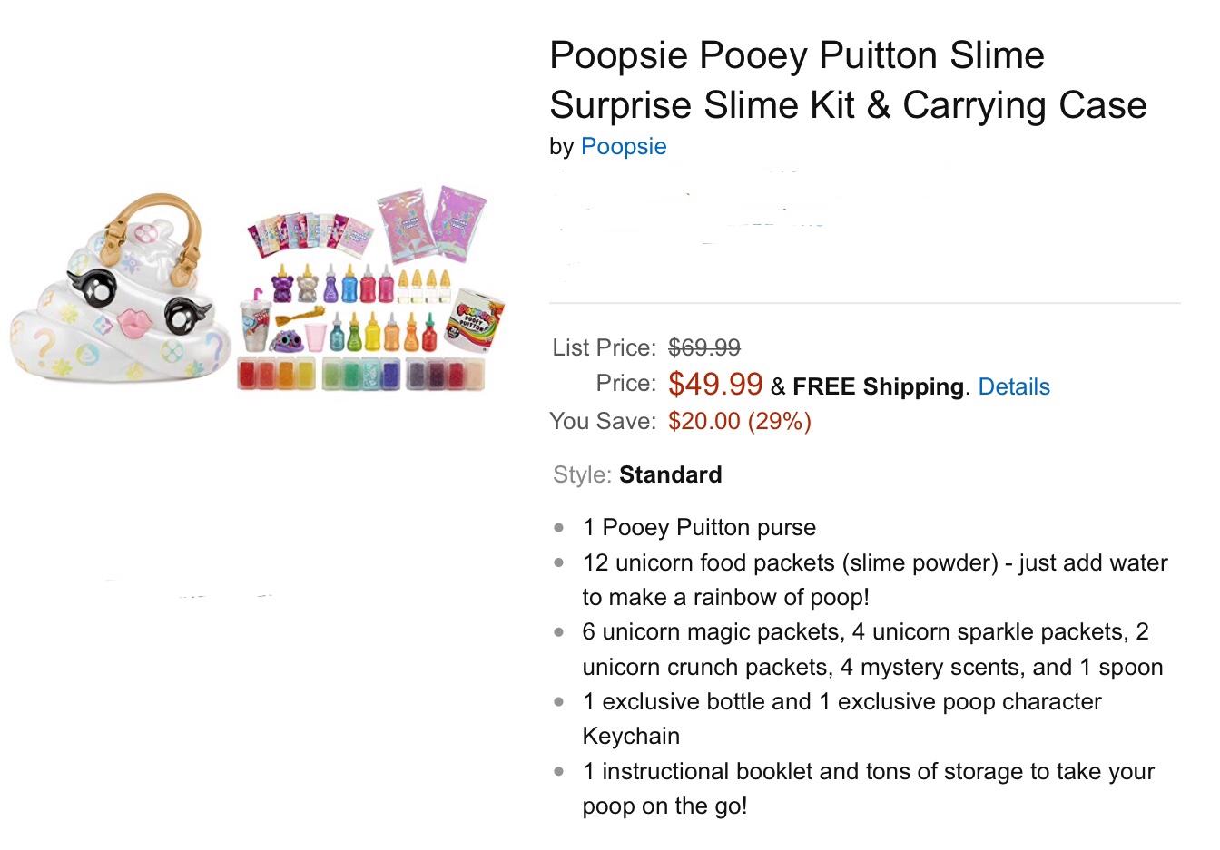Select the Standard style option
The height and width of the screenshot is (850, 1220).
[x=670, y=475]
